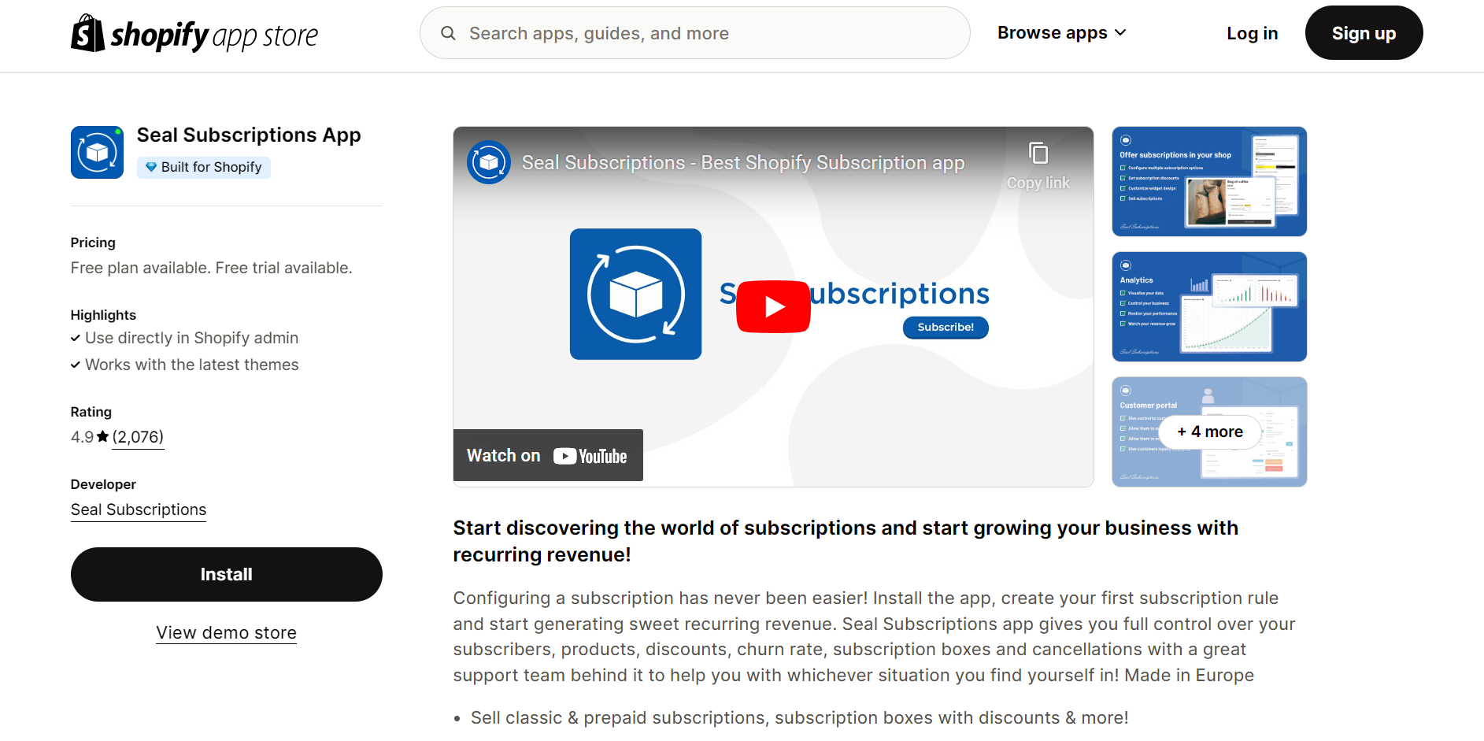Click the Install button
The width and height of the screenshot is (1484, 741).
(227, 575)
